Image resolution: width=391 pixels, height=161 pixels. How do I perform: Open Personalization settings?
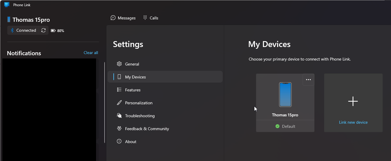point(165,103)
